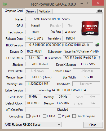Click the BIOS Version value field
The width and height of the screenshot is (106, 131).
[x=59, y=45]
